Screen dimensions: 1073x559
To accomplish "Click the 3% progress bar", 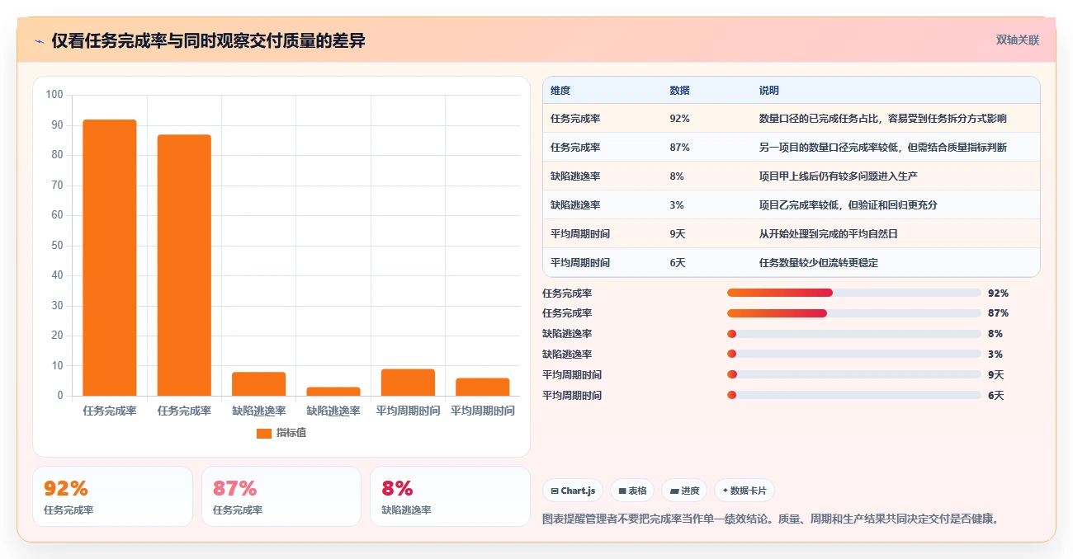I will (853, 355).
